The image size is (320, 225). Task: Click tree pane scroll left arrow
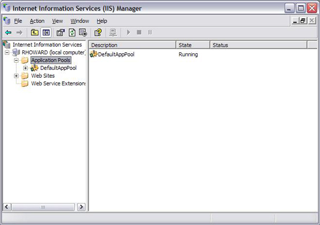point(7,207)
